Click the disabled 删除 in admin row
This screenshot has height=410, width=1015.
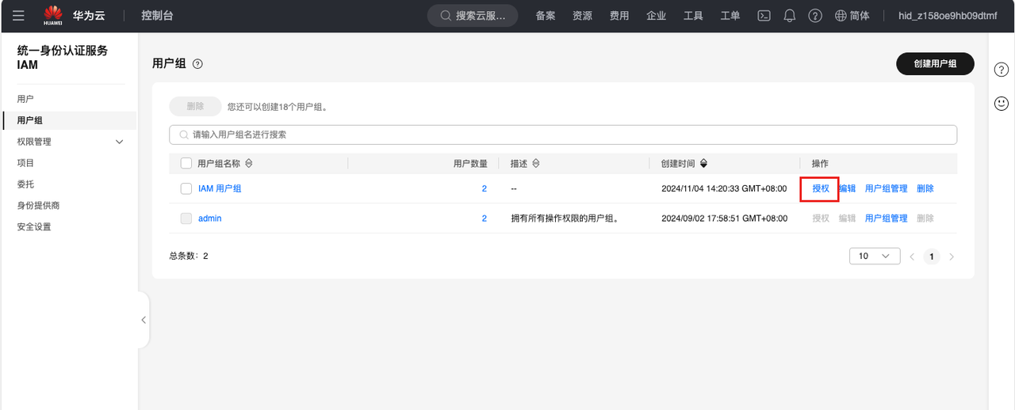click(925, 218)
